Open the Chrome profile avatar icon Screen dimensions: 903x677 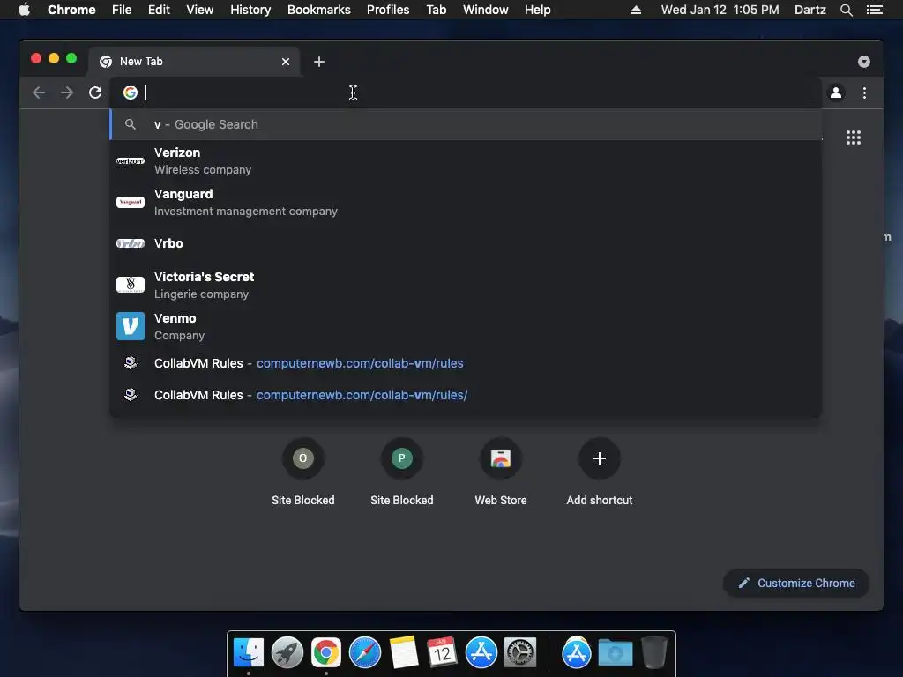[836, 92]
